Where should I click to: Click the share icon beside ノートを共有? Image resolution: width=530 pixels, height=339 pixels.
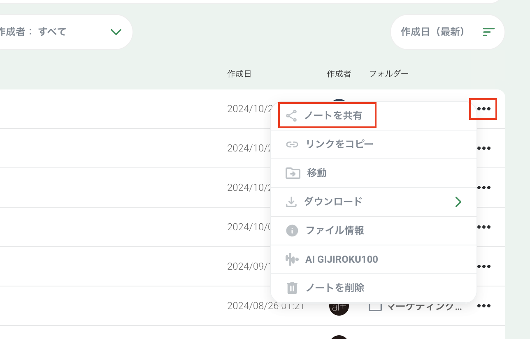click(291, 116)
